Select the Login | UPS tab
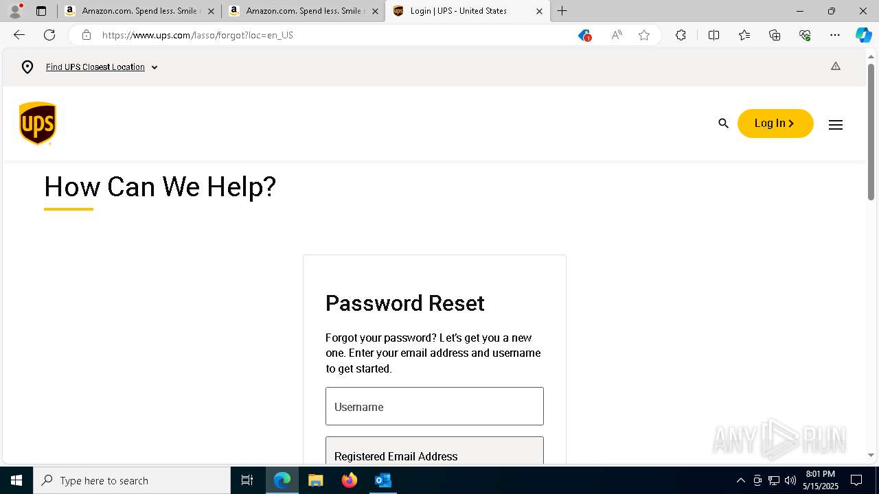 [468, 11]
